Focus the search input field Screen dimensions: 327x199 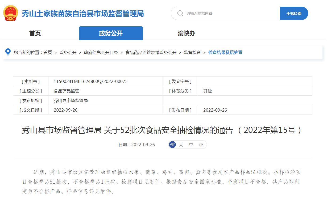point(225,13)
